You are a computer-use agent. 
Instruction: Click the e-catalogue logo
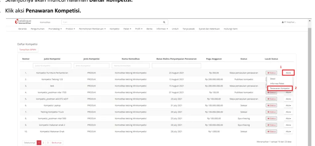click(23, 22)
